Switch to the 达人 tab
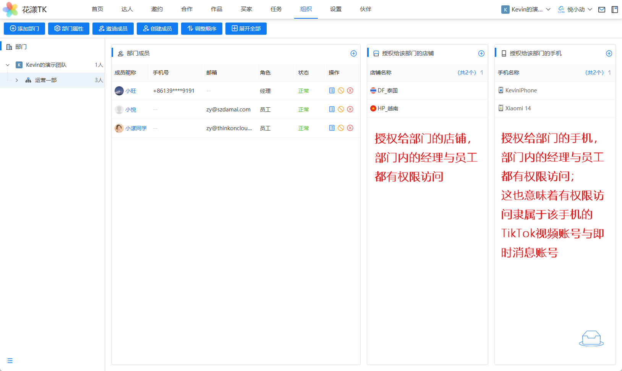Image resolution: width=622 pixels, height=371 pixels. click(127, 9)
